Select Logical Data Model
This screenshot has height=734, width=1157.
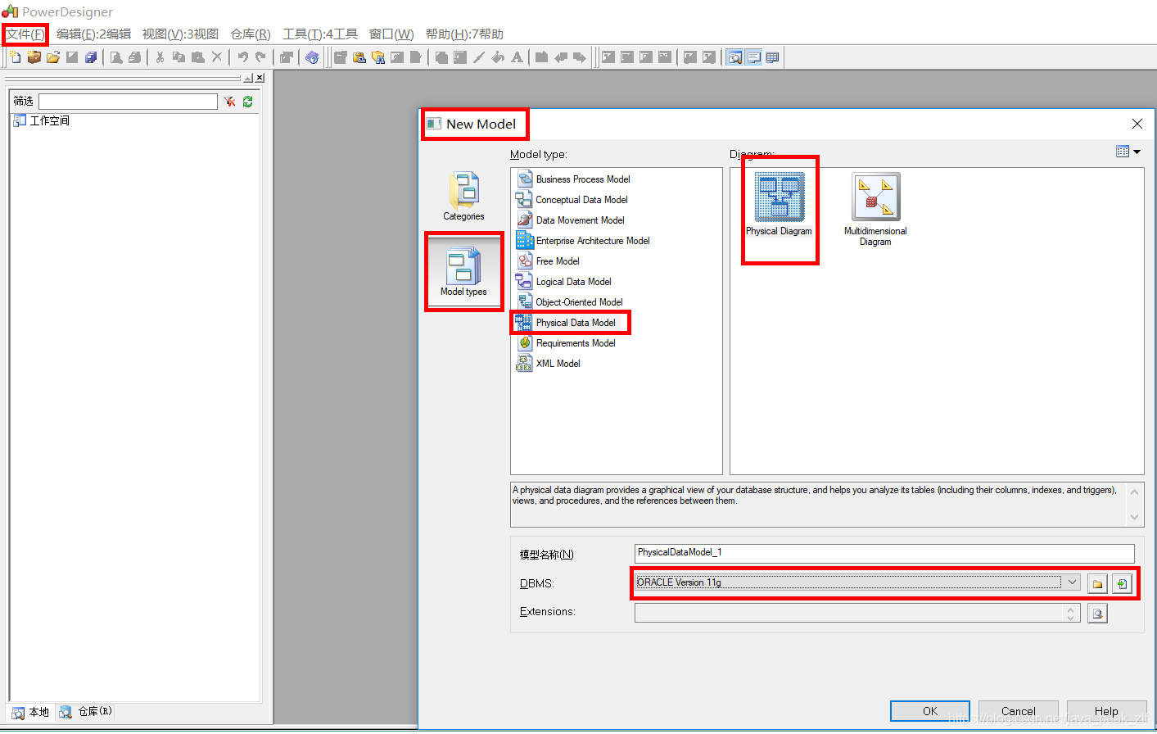564,282
